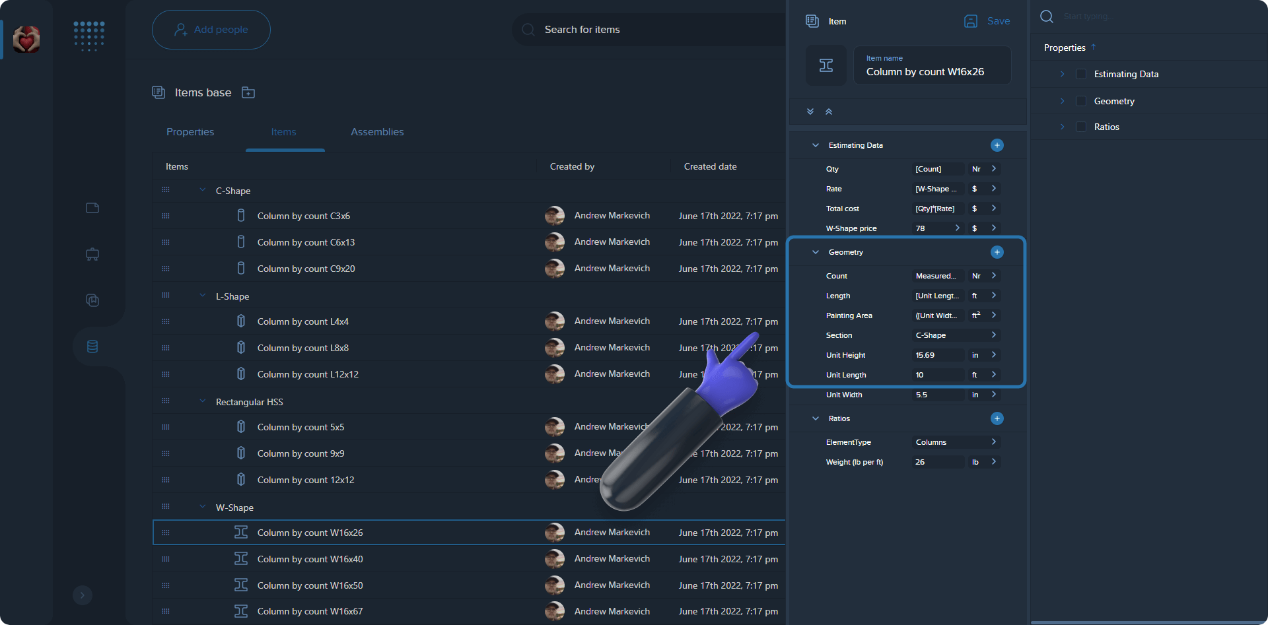Open Items base via the database sidebar icon
1268x625 pixels.
[x=92, y=346]
